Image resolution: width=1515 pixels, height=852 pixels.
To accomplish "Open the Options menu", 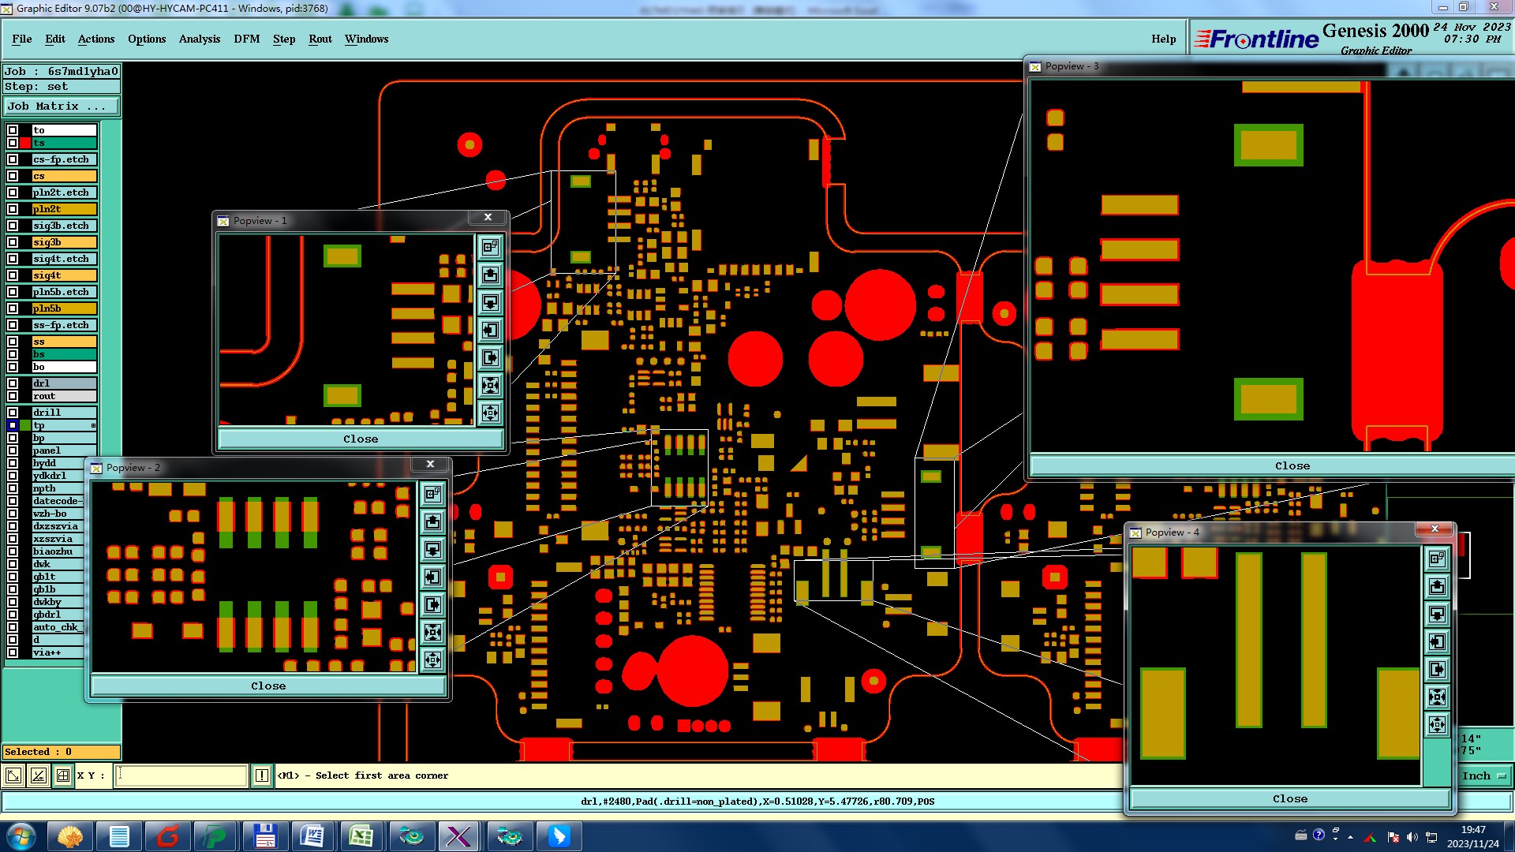I will click(147, 39).
